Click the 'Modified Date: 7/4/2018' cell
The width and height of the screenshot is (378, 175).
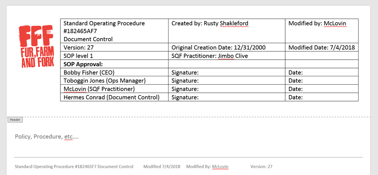322,47
